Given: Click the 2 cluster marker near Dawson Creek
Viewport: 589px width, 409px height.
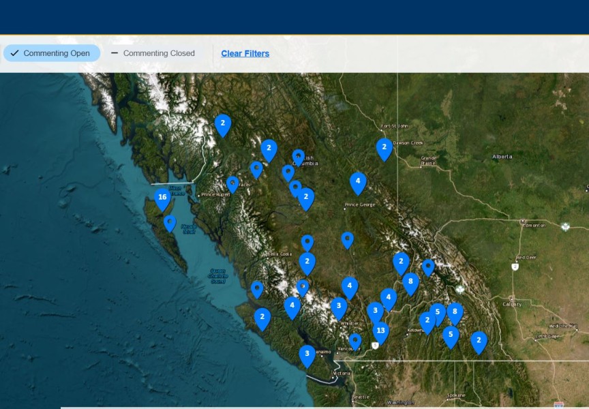Looking at the screenshot, I should tap(384, 147).
